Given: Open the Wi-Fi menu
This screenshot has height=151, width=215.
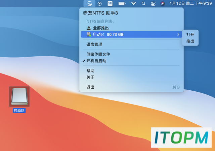Looking at the screenshot, I should coord(133,3).
